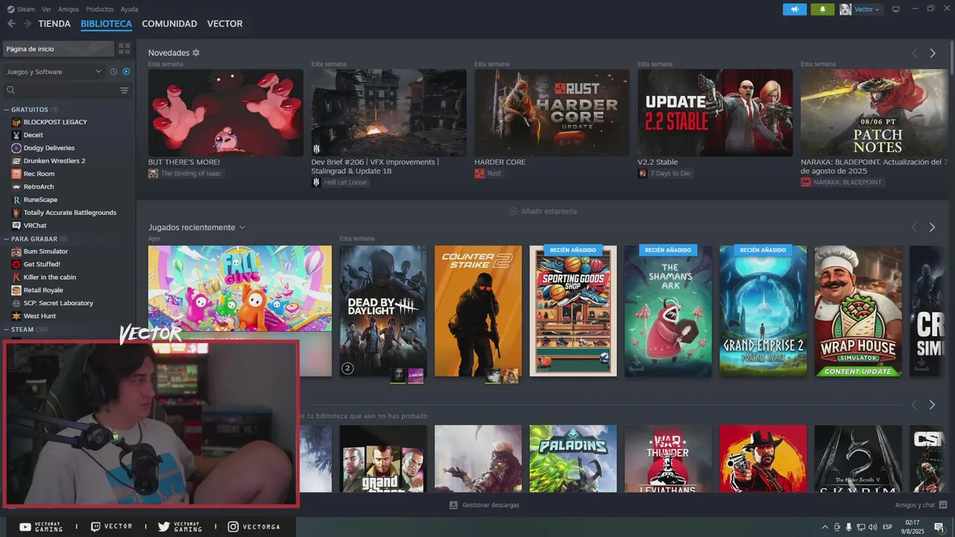
Task: Select Deceit in the library list
Action: tap(34, 135)
